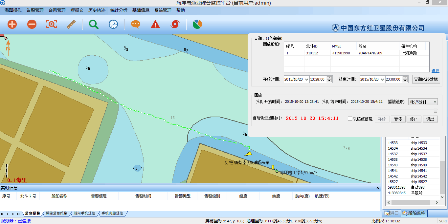Viewport: 448px width, 224px height.
Task: Switch to the 紧急报警 tab
Action: coord(33,213)
